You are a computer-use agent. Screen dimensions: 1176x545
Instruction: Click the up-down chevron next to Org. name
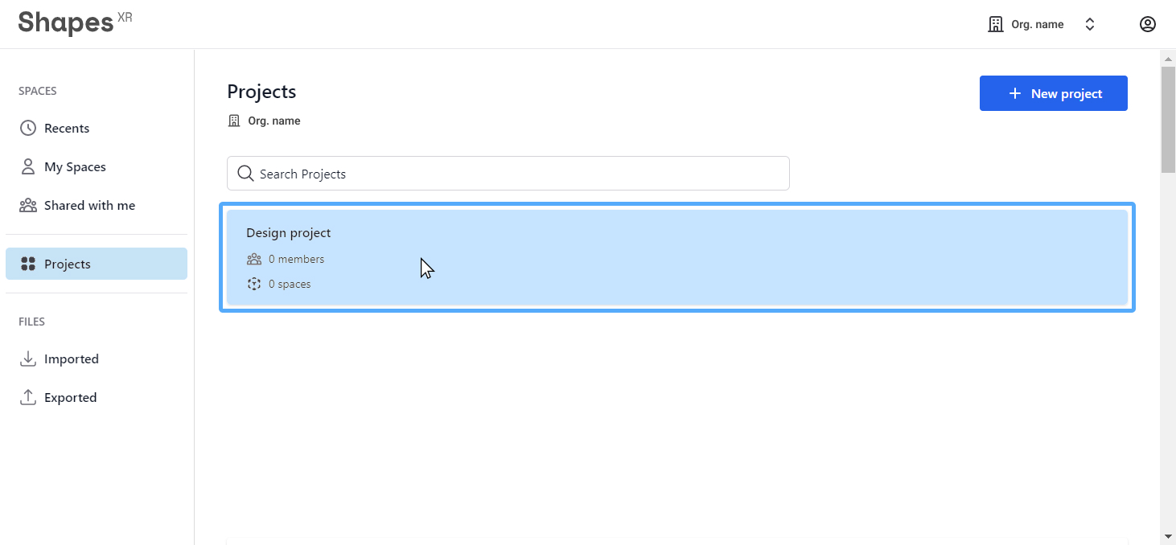1090,24
